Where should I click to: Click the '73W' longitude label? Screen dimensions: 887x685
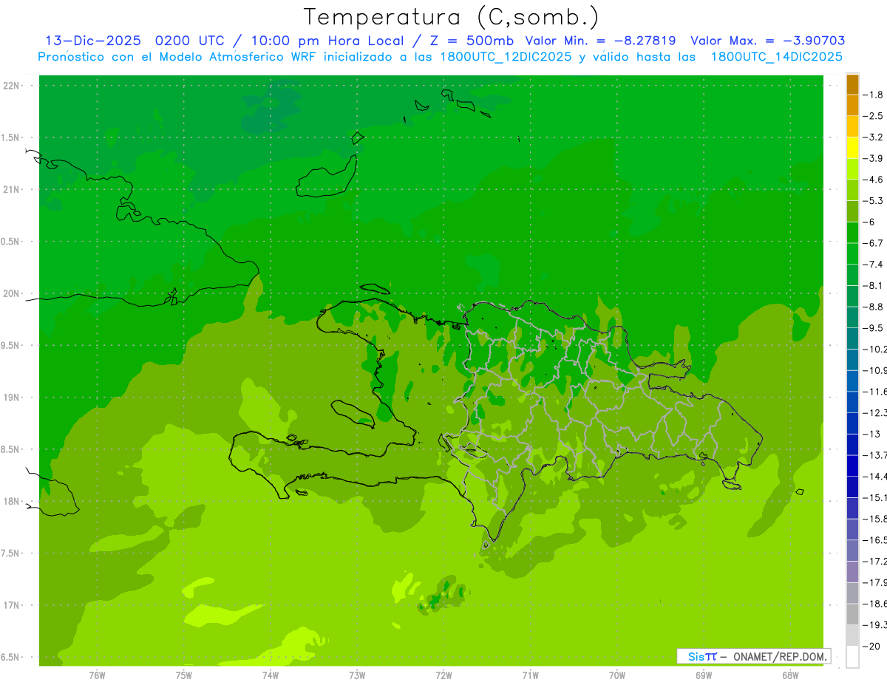357,675
